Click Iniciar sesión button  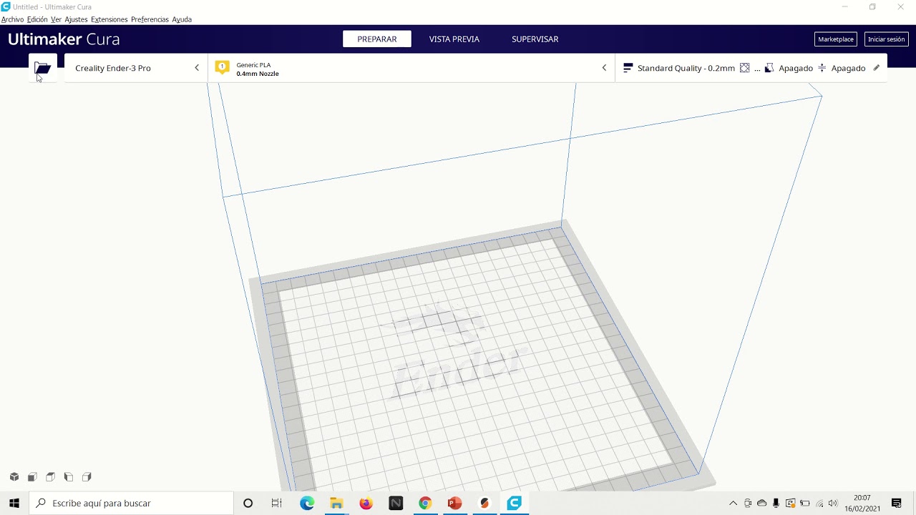point(887,39)
